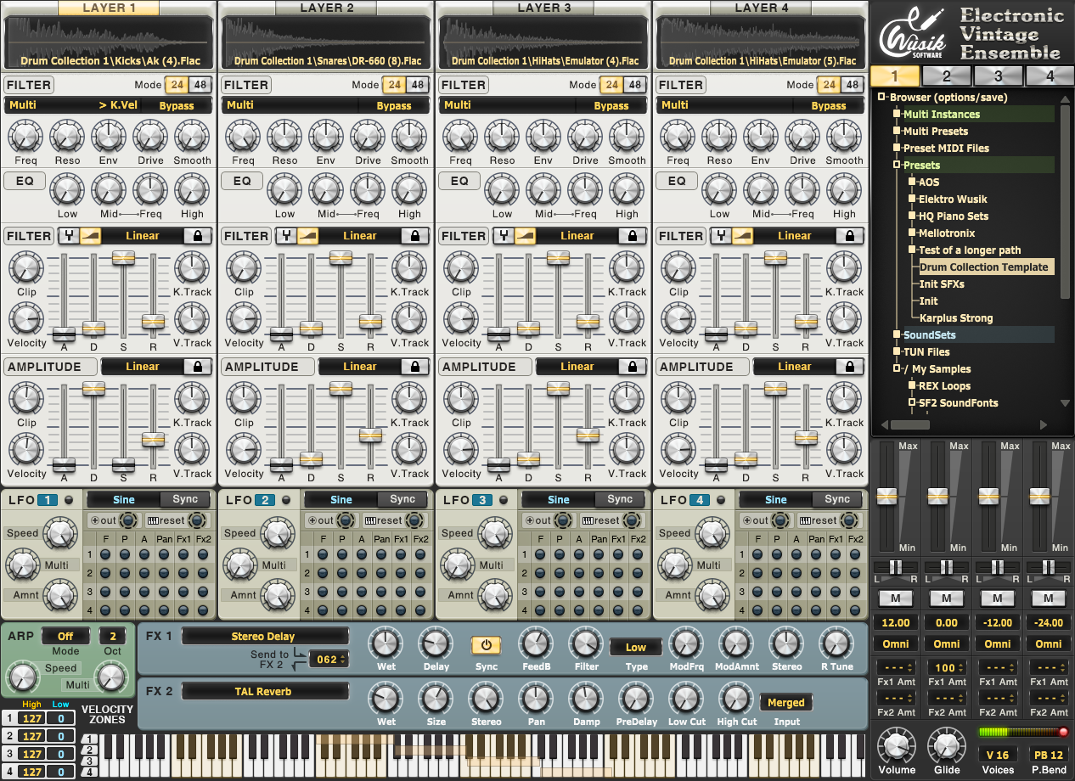Click Layer 1 amplitude Linear curve button

143,367
